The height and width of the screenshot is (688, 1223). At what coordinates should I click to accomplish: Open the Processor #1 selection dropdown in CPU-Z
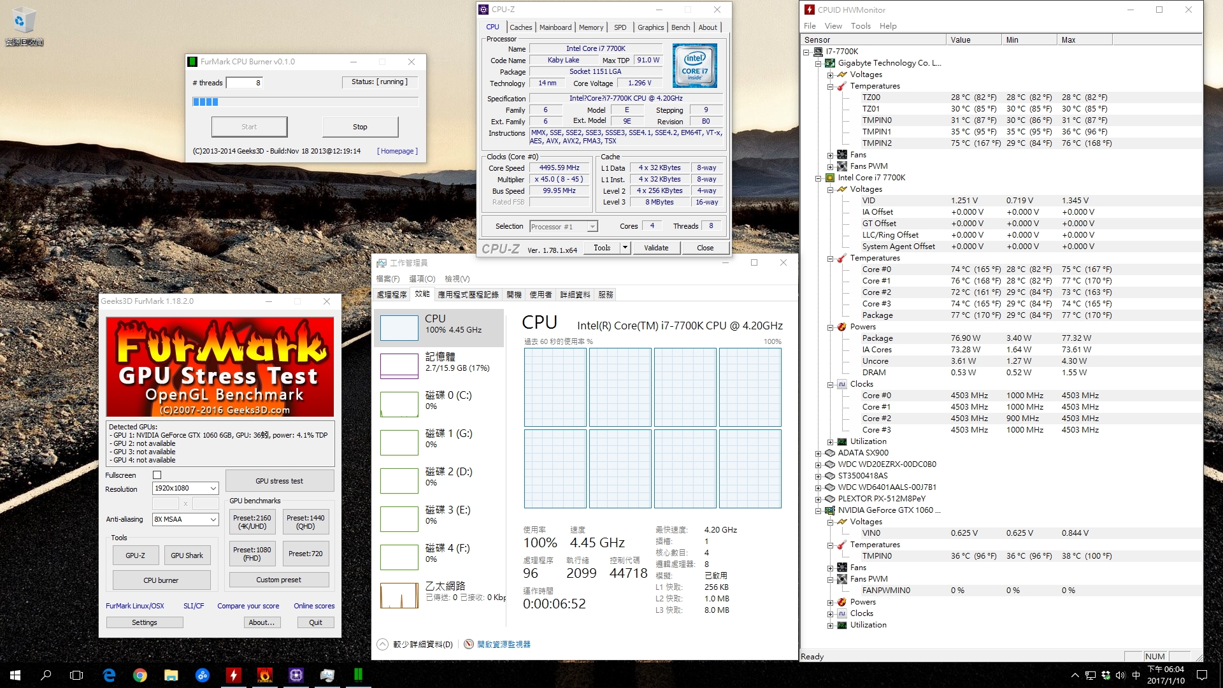[564, 226]
